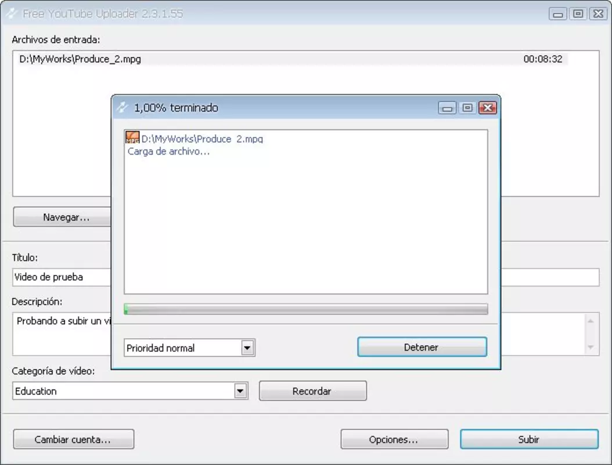Expand the Categoría de vídeo dropdown arrow
Viewport: 612px width, 465px height.
coord(240,391)
